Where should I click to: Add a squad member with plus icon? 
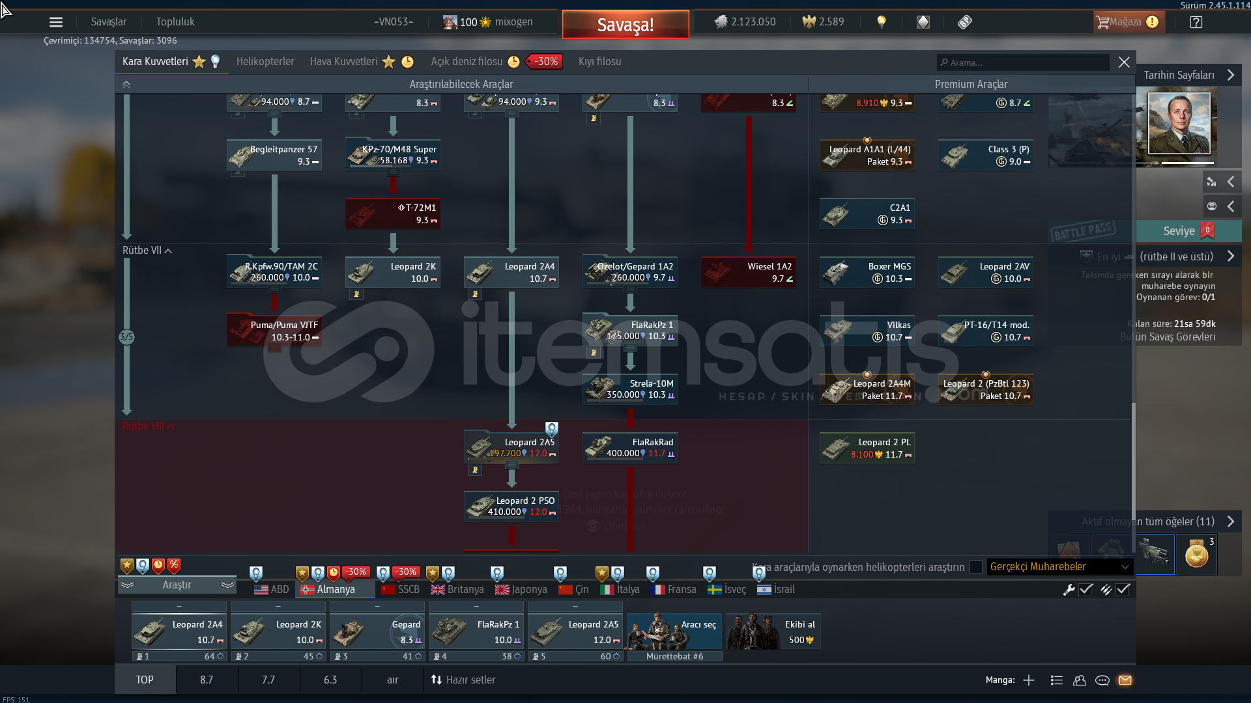[1029, 680]
